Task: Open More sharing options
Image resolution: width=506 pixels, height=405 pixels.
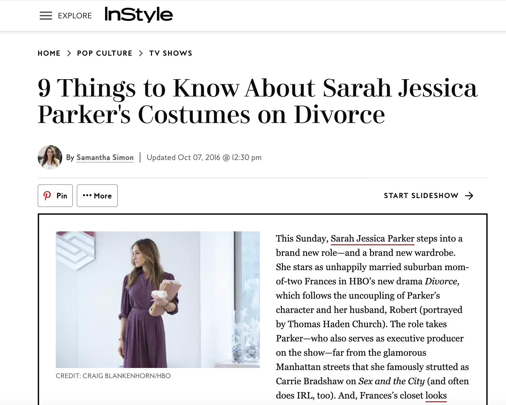Action: [x=97, y=195]
